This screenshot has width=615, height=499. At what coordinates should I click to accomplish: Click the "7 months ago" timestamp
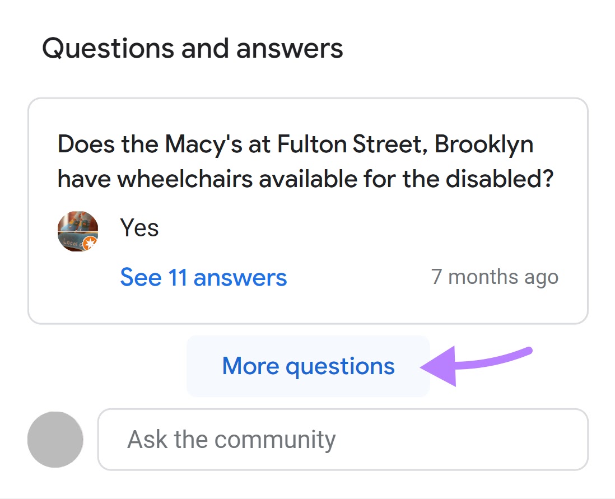click(495, 277)
